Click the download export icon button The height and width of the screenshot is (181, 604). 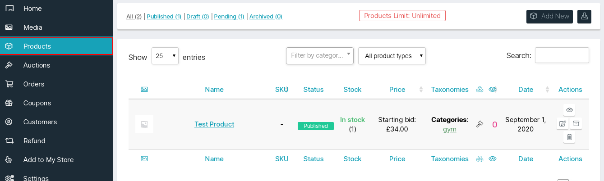(584, 16)
